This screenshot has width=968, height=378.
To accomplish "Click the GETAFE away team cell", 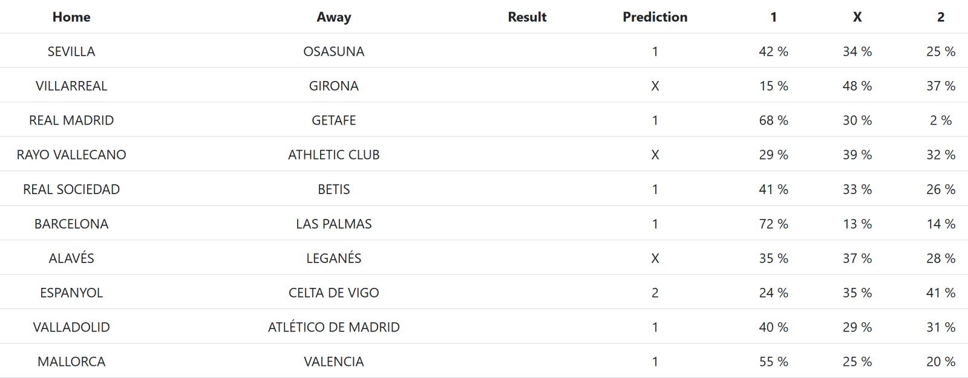I will click(333, 120).
